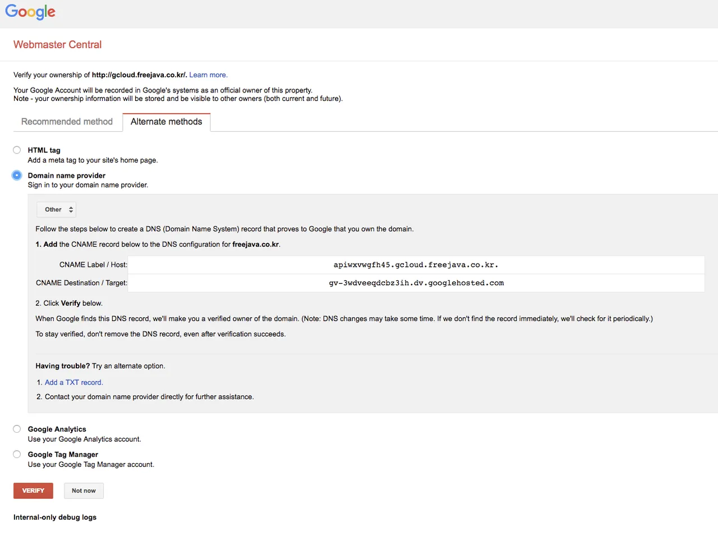The width and height of the screenshot is (718, 537).
Task: Click the CNAME Destination / Target value field
Action: [416, 283]
